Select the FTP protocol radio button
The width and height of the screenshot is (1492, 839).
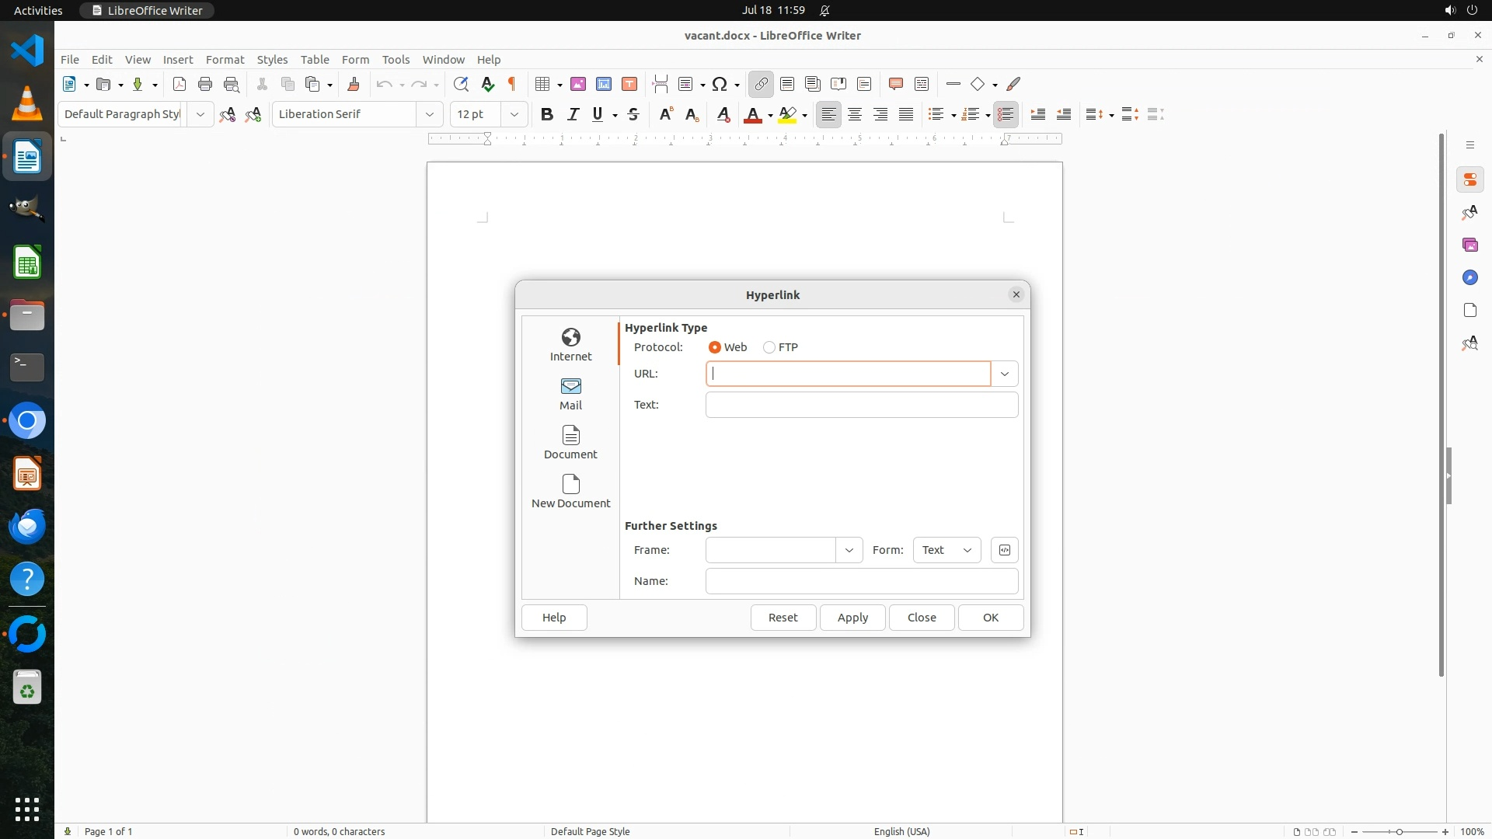coord(769,347)
